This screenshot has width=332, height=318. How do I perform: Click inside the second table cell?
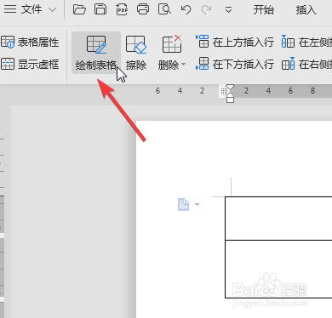pyautogui.click(x=278, y=269)
